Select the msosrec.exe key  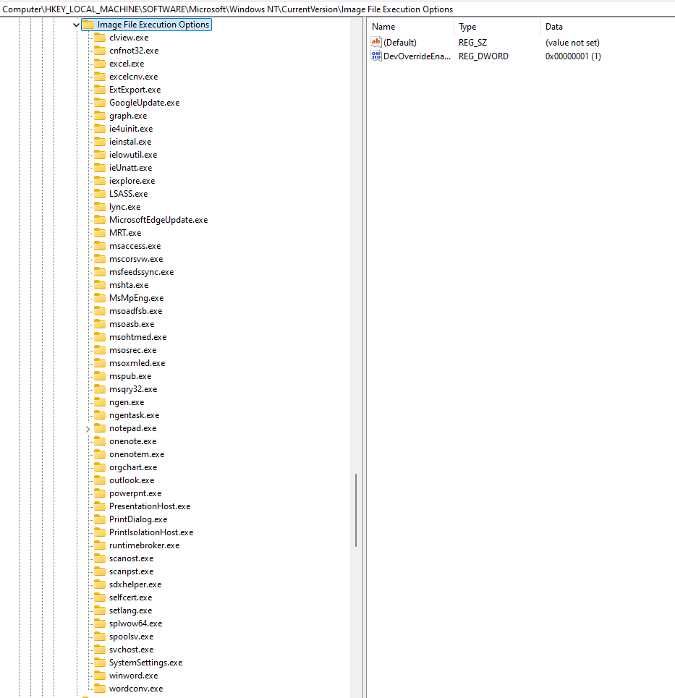[x=132, y=350]
